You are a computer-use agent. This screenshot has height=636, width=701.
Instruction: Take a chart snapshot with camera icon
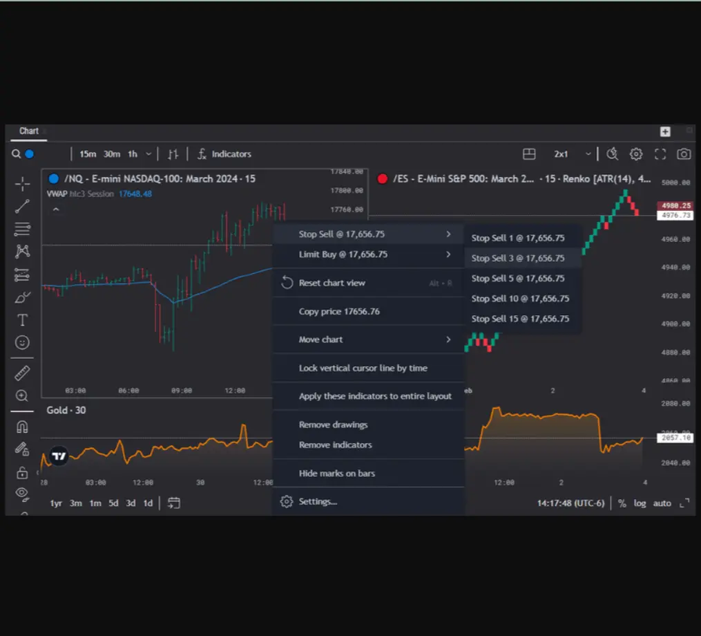(683, 154)
